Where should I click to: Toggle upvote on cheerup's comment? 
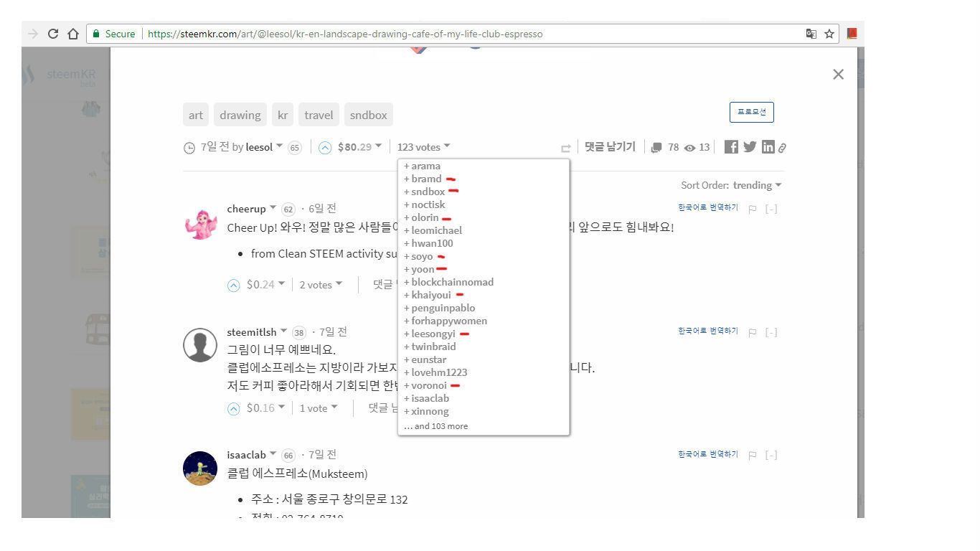click(x=233, y=284)
